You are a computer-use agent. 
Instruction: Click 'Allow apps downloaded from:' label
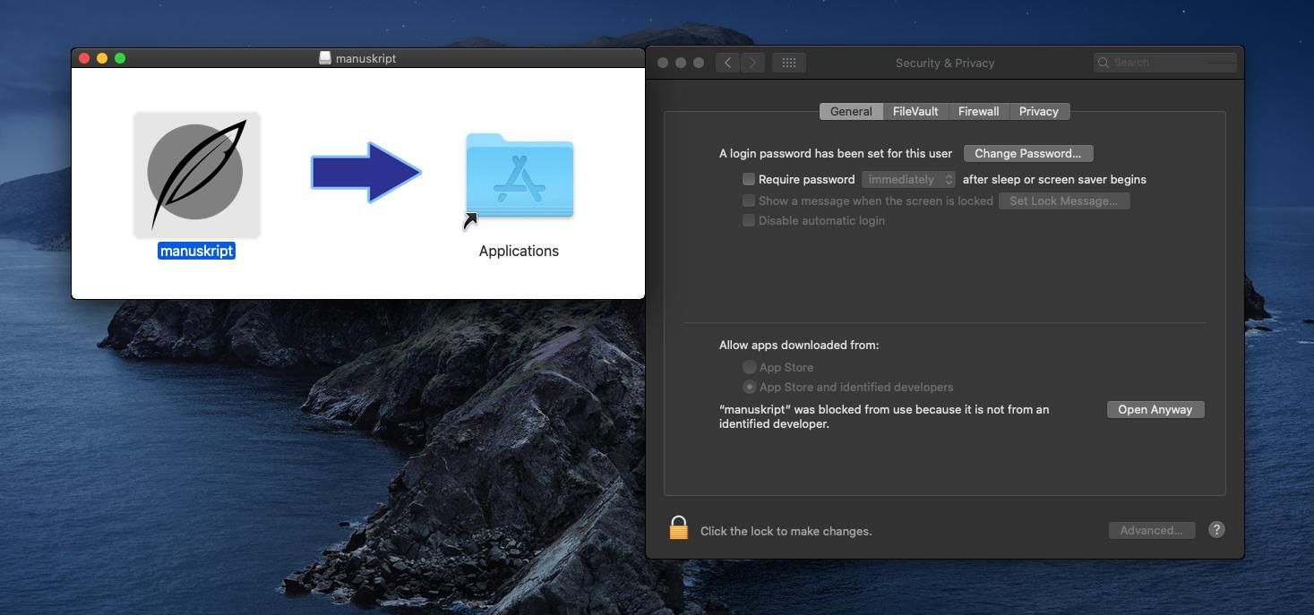point(799,345)
